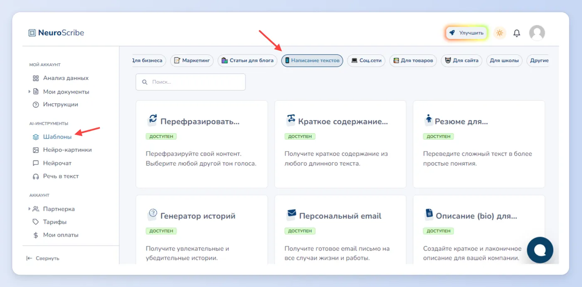Open Тарифы in sidebar
This screenshot has height=287, width=582.
55,222
